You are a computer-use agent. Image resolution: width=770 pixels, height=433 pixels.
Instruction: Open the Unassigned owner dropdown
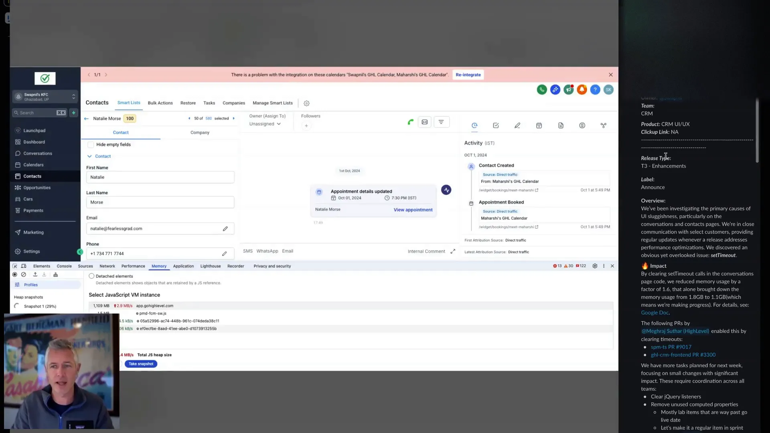[265, 124]
